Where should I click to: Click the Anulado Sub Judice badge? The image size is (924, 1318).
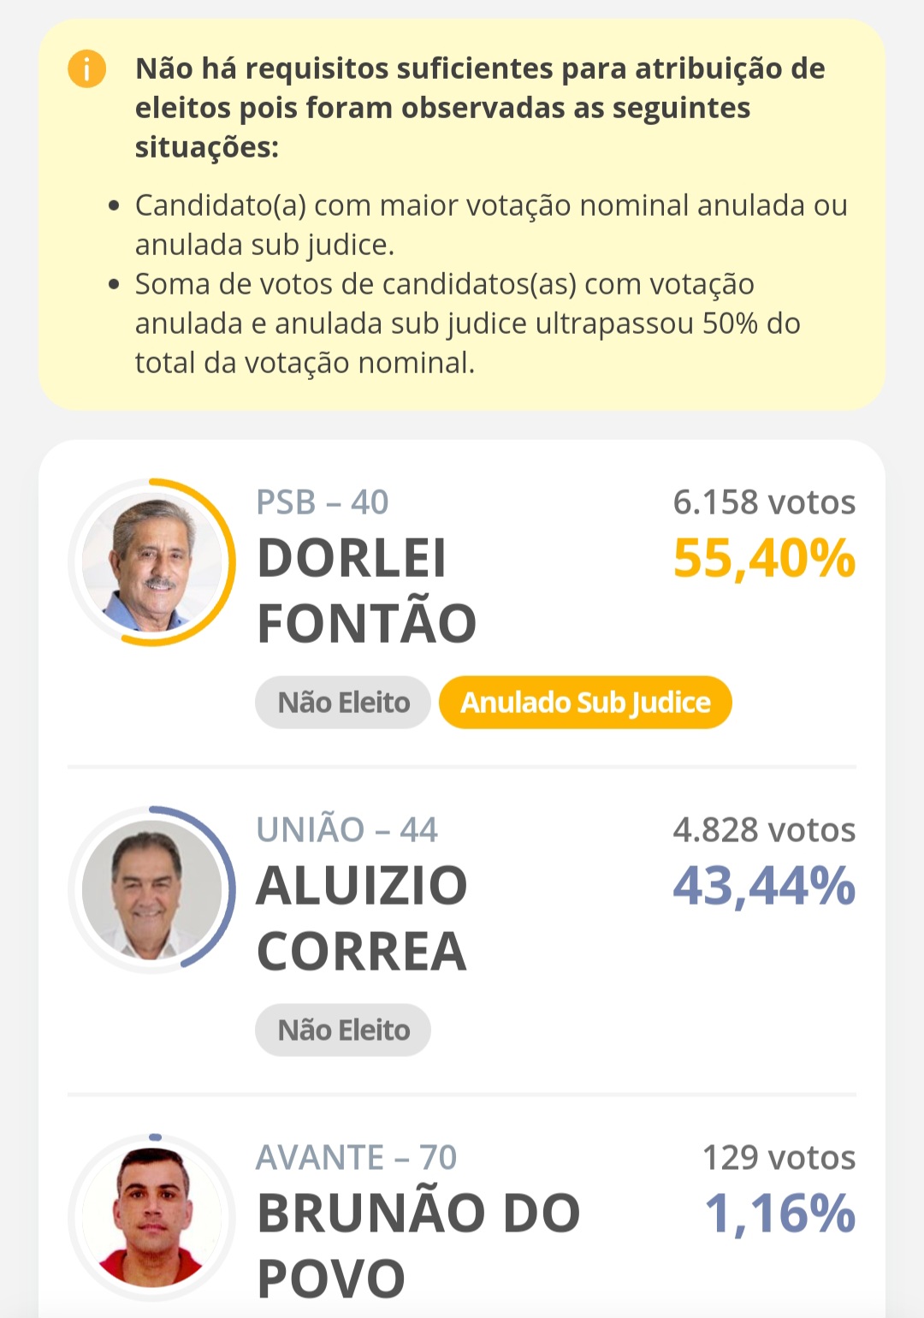[x=585, y=703]
